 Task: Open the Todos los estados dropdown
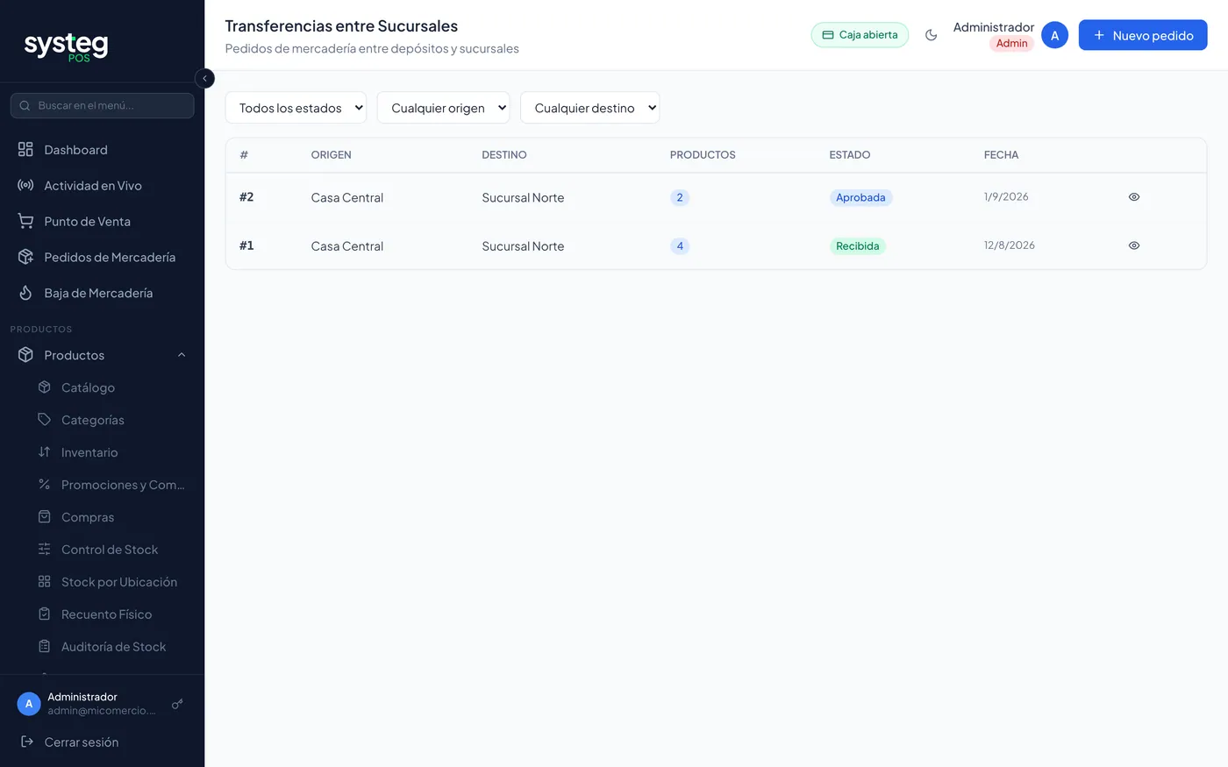click(296, 108)
